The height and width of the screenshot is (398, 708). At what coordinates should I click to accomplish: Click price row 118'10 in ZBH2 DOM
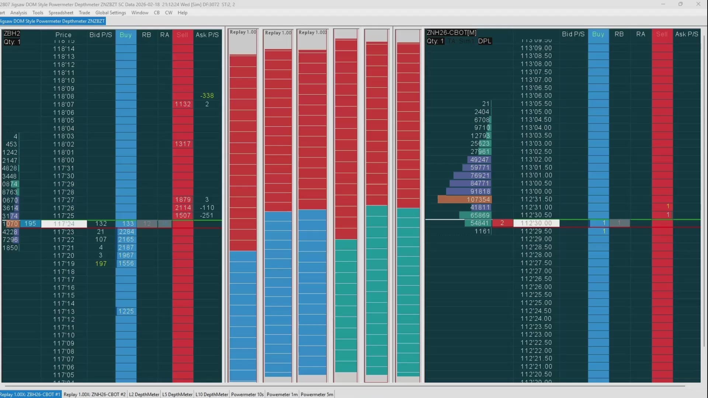(64, 81)
